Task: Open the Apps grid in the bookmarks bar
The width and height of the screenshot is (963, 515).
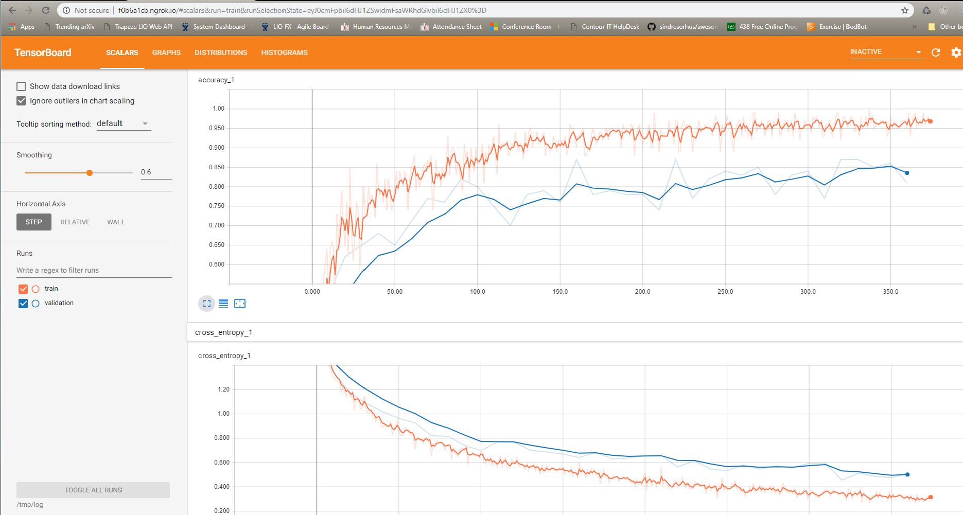Action: (22, 27)
